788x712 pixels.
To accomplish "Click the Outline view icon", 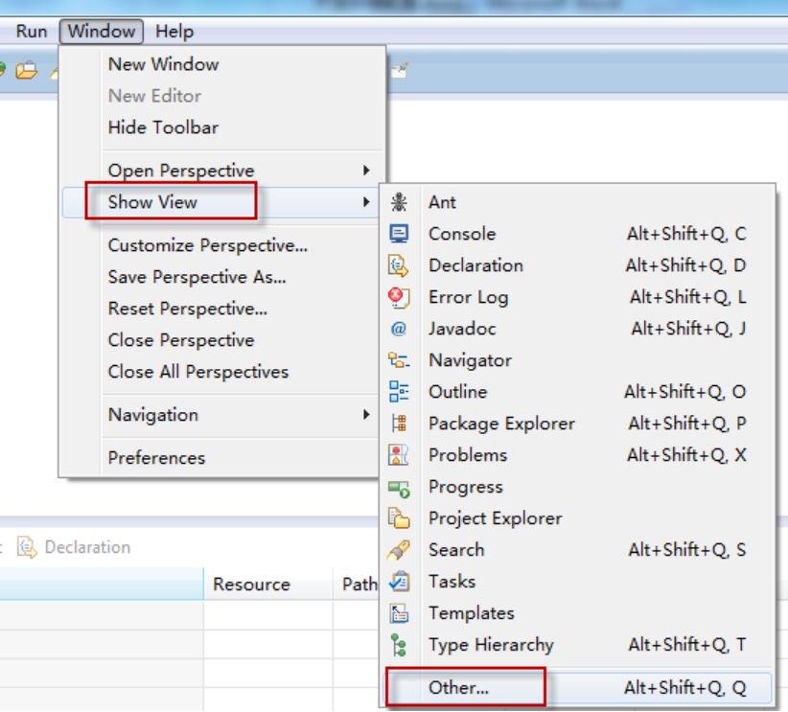I will [399, 392].
